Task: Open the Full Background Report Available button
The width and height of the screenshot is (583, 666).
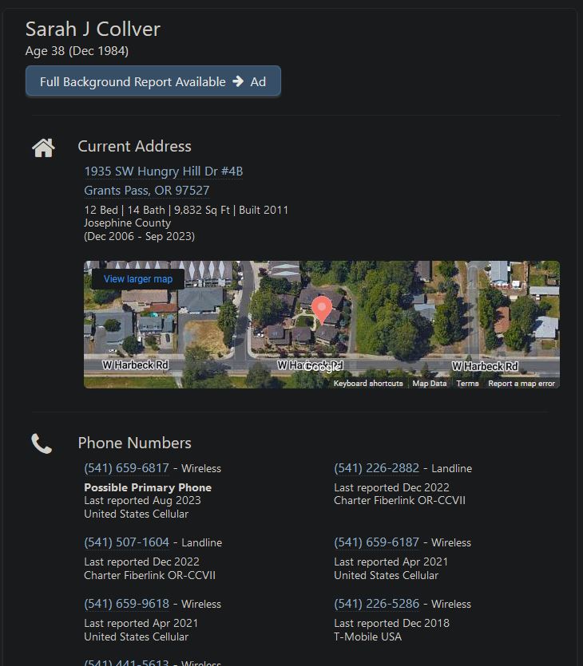Action: coord(153,81)
